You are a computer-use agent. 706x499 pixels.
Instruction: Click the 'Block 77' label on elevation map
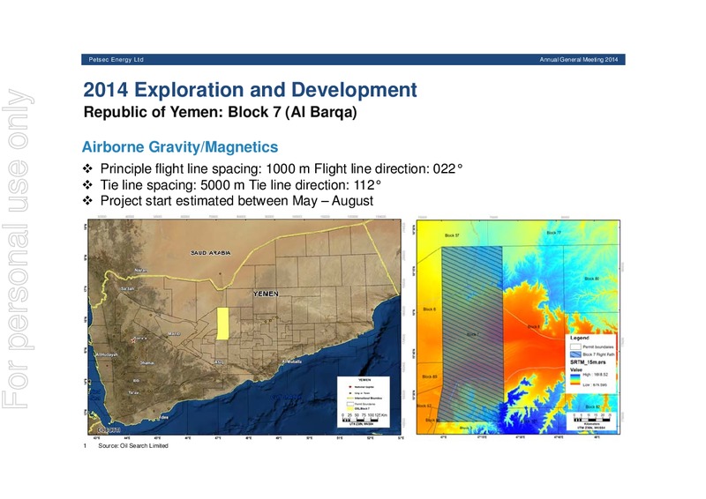(554, 233)
